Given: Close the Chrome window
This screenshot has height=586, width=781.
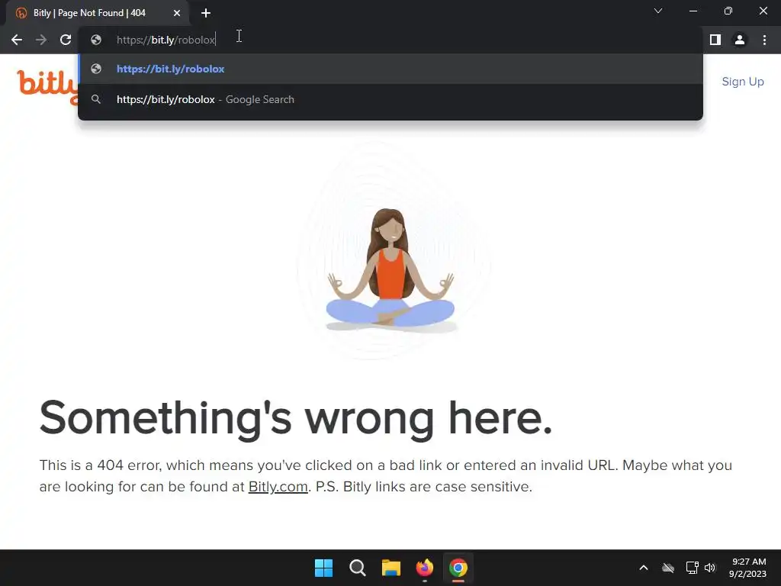Looking at the screenshot, I should coord(763,11).
